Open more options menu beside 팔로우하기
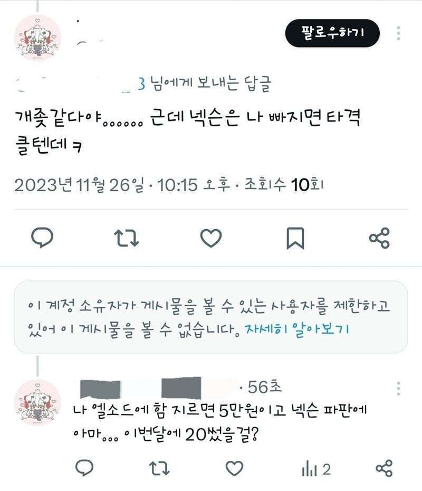 [398, 33]
